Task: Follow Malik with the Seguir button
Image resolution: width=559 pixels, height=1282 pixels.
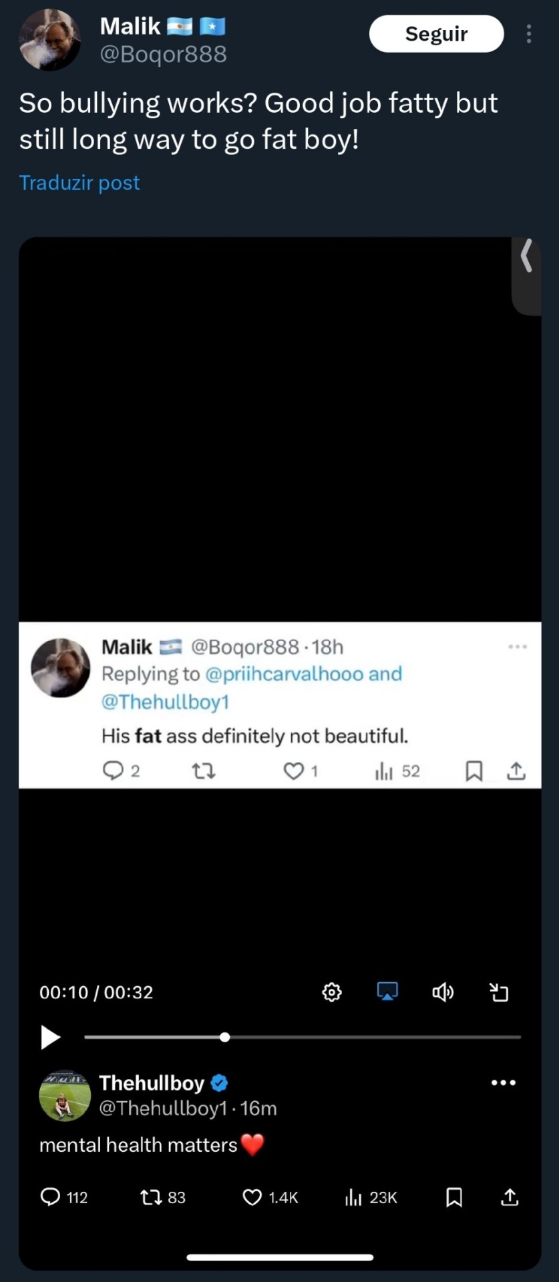Action: pos(436,34)
